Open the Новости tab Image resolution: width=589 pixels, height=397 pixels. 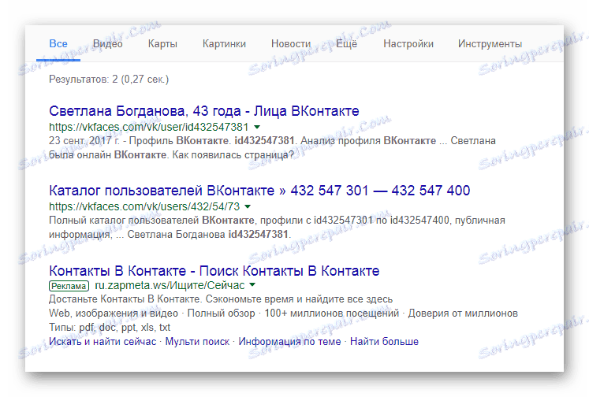291,43
